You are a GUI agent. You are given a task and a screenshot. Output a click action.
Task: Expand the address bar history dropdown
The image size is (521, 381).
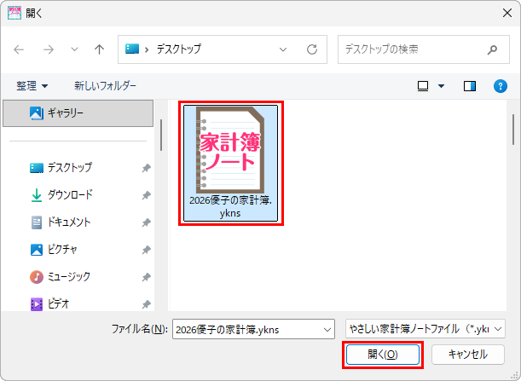pyautogui.click(x=283, y=49)
